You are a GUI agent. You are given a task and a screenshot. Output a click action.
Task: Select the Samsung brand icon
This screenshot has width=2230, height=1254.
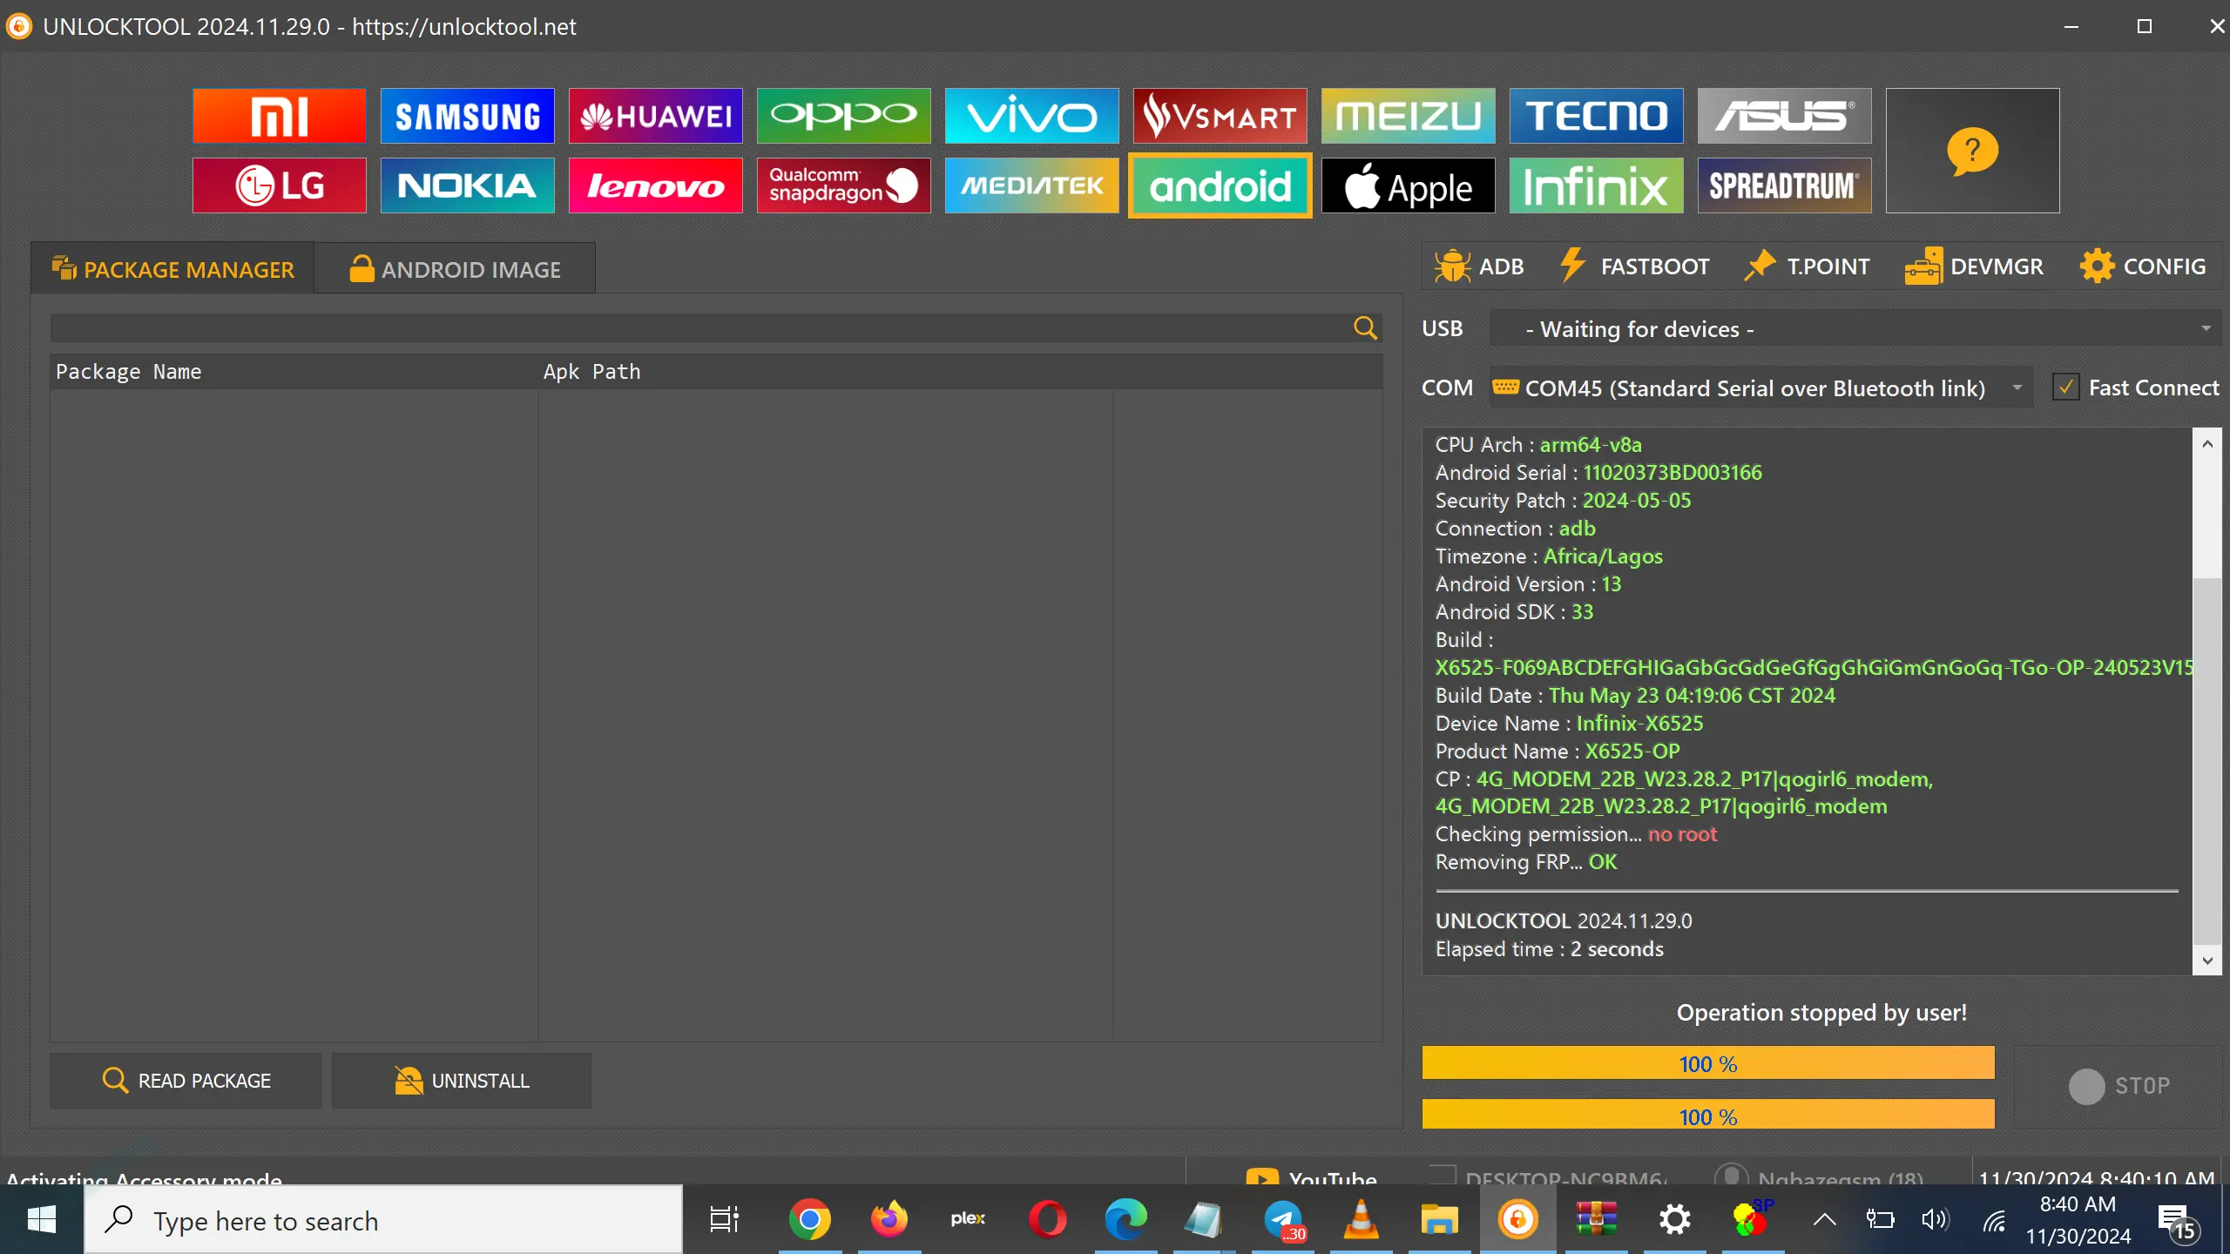coord(467,116)
